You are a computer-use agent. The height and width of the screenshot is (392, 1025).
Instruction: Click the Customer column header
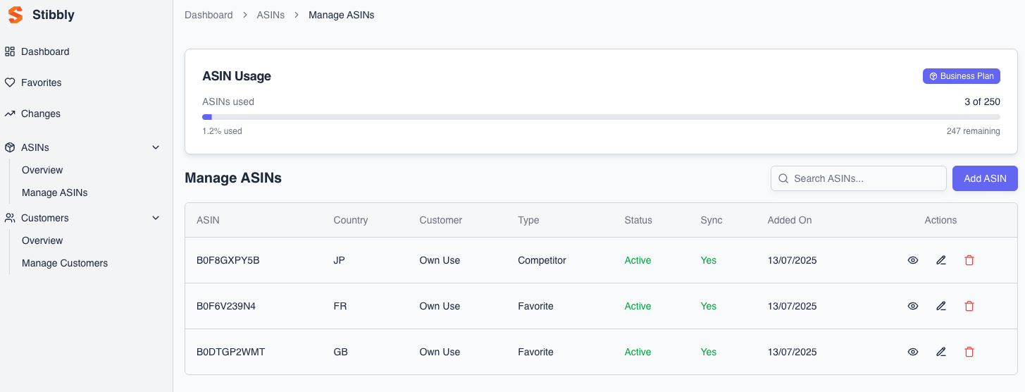tap(441, 220)
